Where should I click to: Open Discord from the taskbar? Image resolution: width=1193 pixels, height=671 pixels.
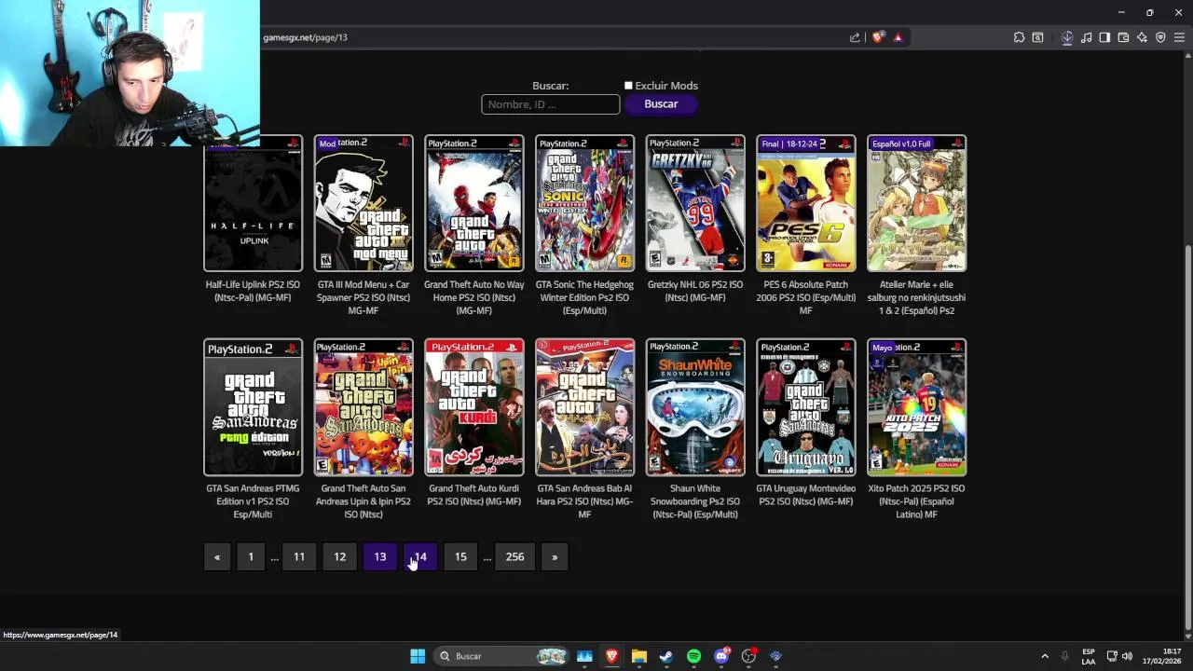tap(721, 656)
